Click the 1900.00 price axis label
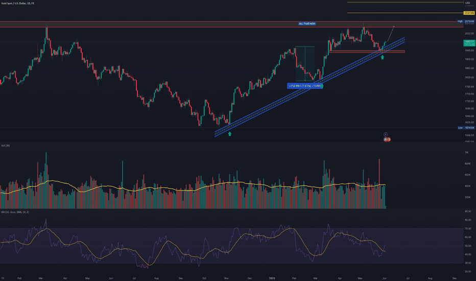Viewport: 476px width, 281px height. (x=469, y=59)
